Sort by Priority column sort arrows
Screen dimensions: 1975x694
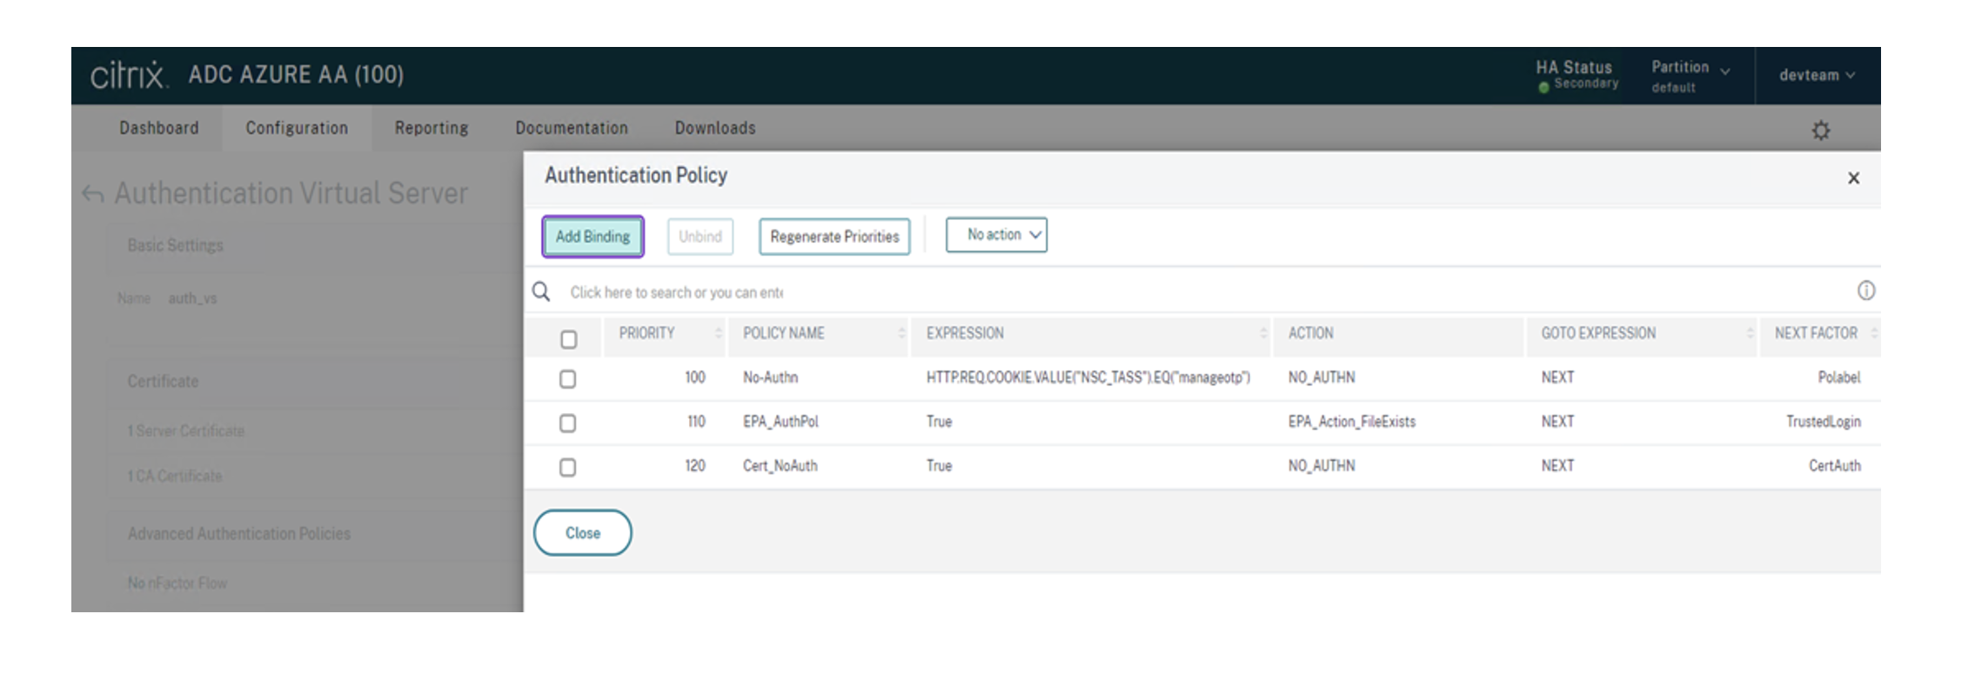pyautogui.click(x=718, y=334)
